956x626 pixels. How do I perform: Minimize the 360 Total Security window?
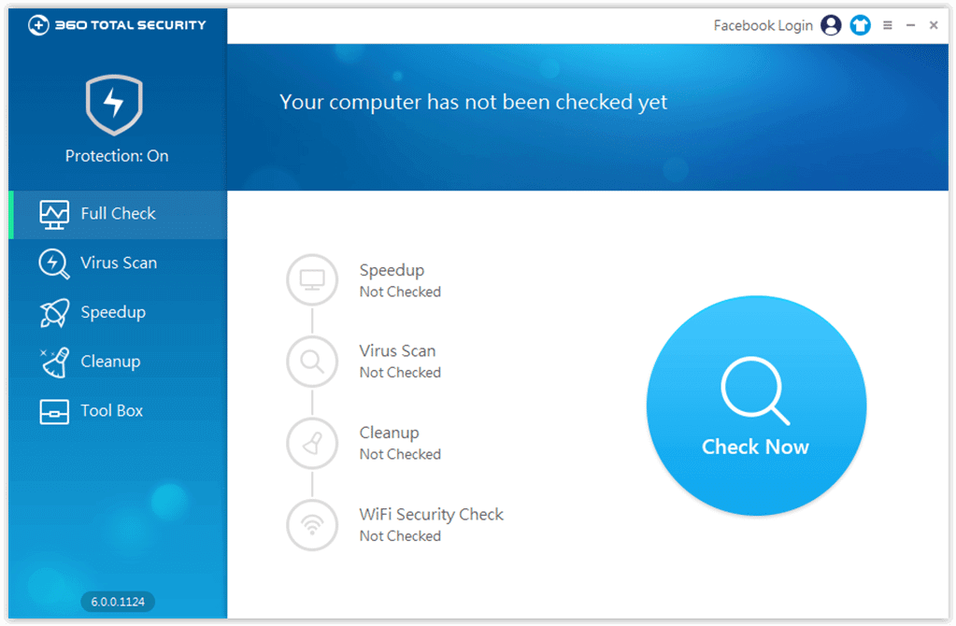[911, 25]
